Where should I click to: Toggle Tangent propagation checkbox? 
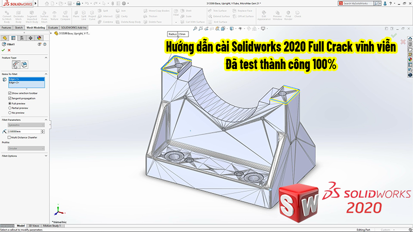point(10,98)
